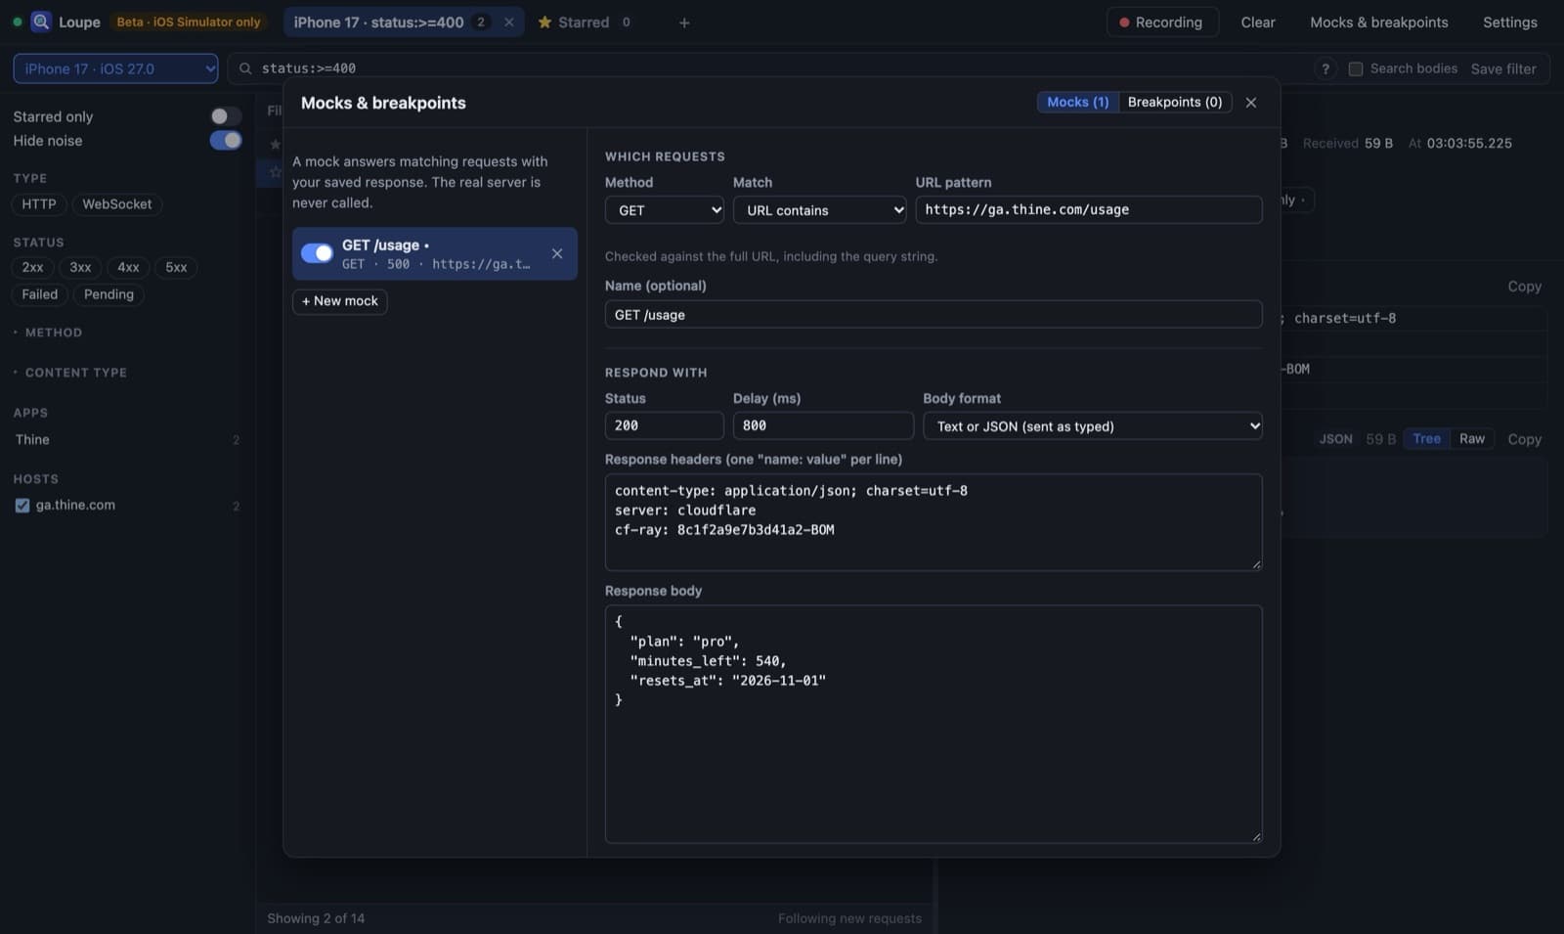
Task: Filter by WebSocket type chip
Action: (117, 204)
